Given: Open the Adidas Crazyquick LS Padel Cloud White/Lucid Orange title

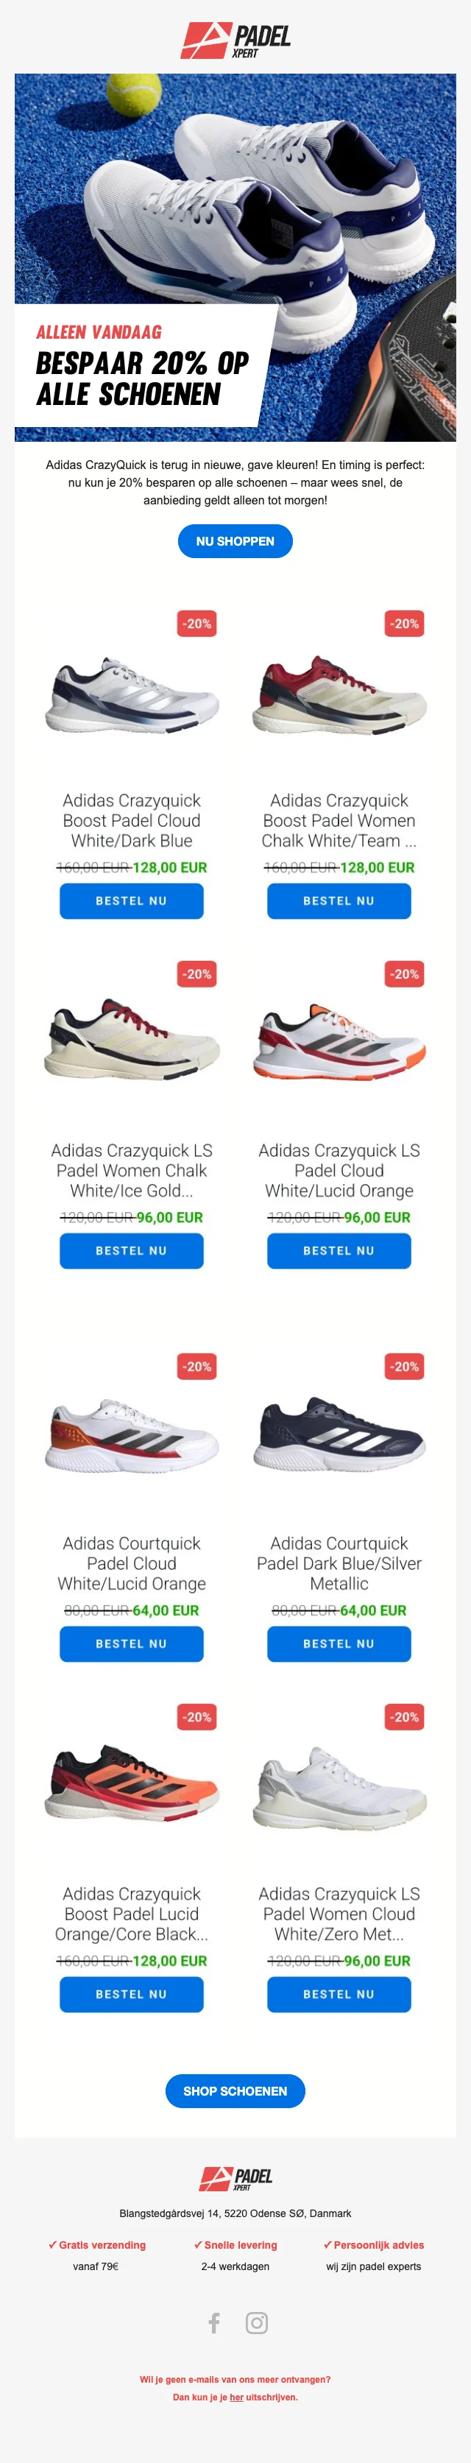Looking at the screenshot, I should point(339,1170).
